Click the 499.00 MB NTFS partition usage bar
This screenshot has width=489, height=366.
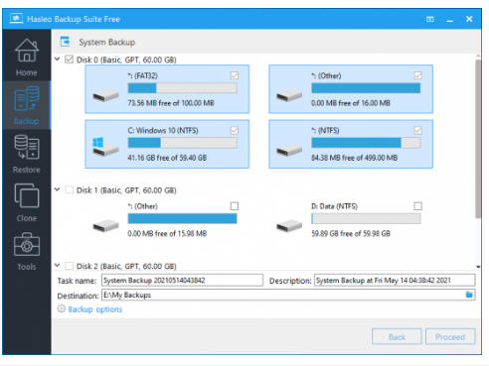click(x=366, y=143)
